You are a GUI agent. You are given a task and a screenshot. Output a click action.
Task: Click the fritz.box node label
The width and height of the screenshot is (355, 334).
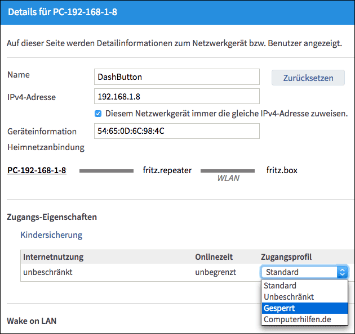[x=282, y=170]
